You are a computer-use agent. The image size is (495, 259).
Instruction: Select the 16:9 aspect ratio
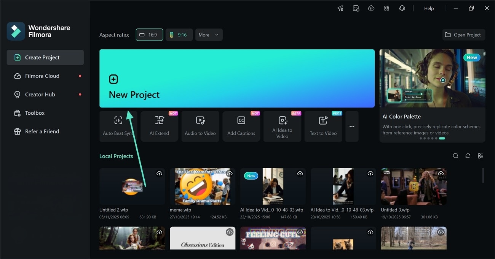[x=149, y=35]
